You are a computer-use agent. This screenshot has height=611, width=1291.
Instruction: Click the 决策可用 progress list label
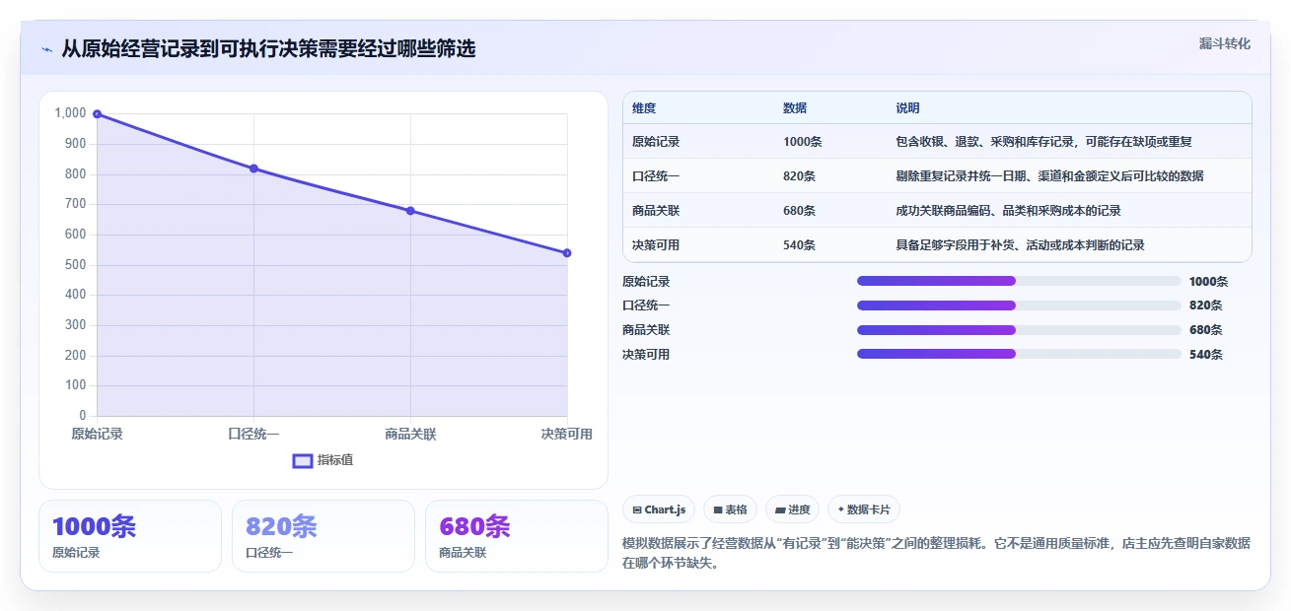(x=646, y=355)
